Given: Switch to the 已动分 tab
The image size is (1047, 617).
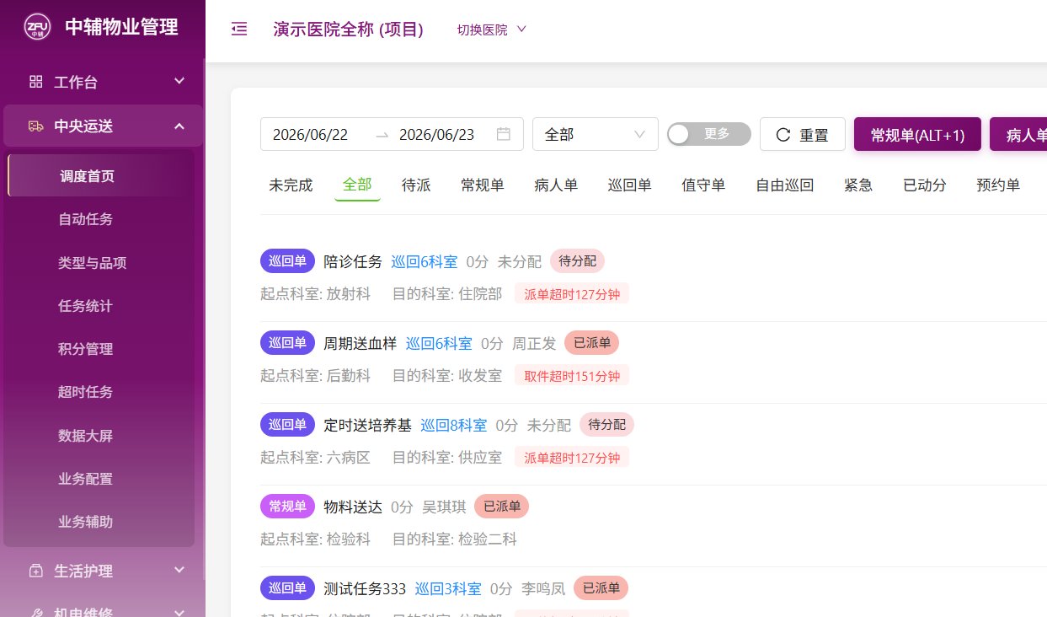Looking at the screenshot, I should 925,185.
